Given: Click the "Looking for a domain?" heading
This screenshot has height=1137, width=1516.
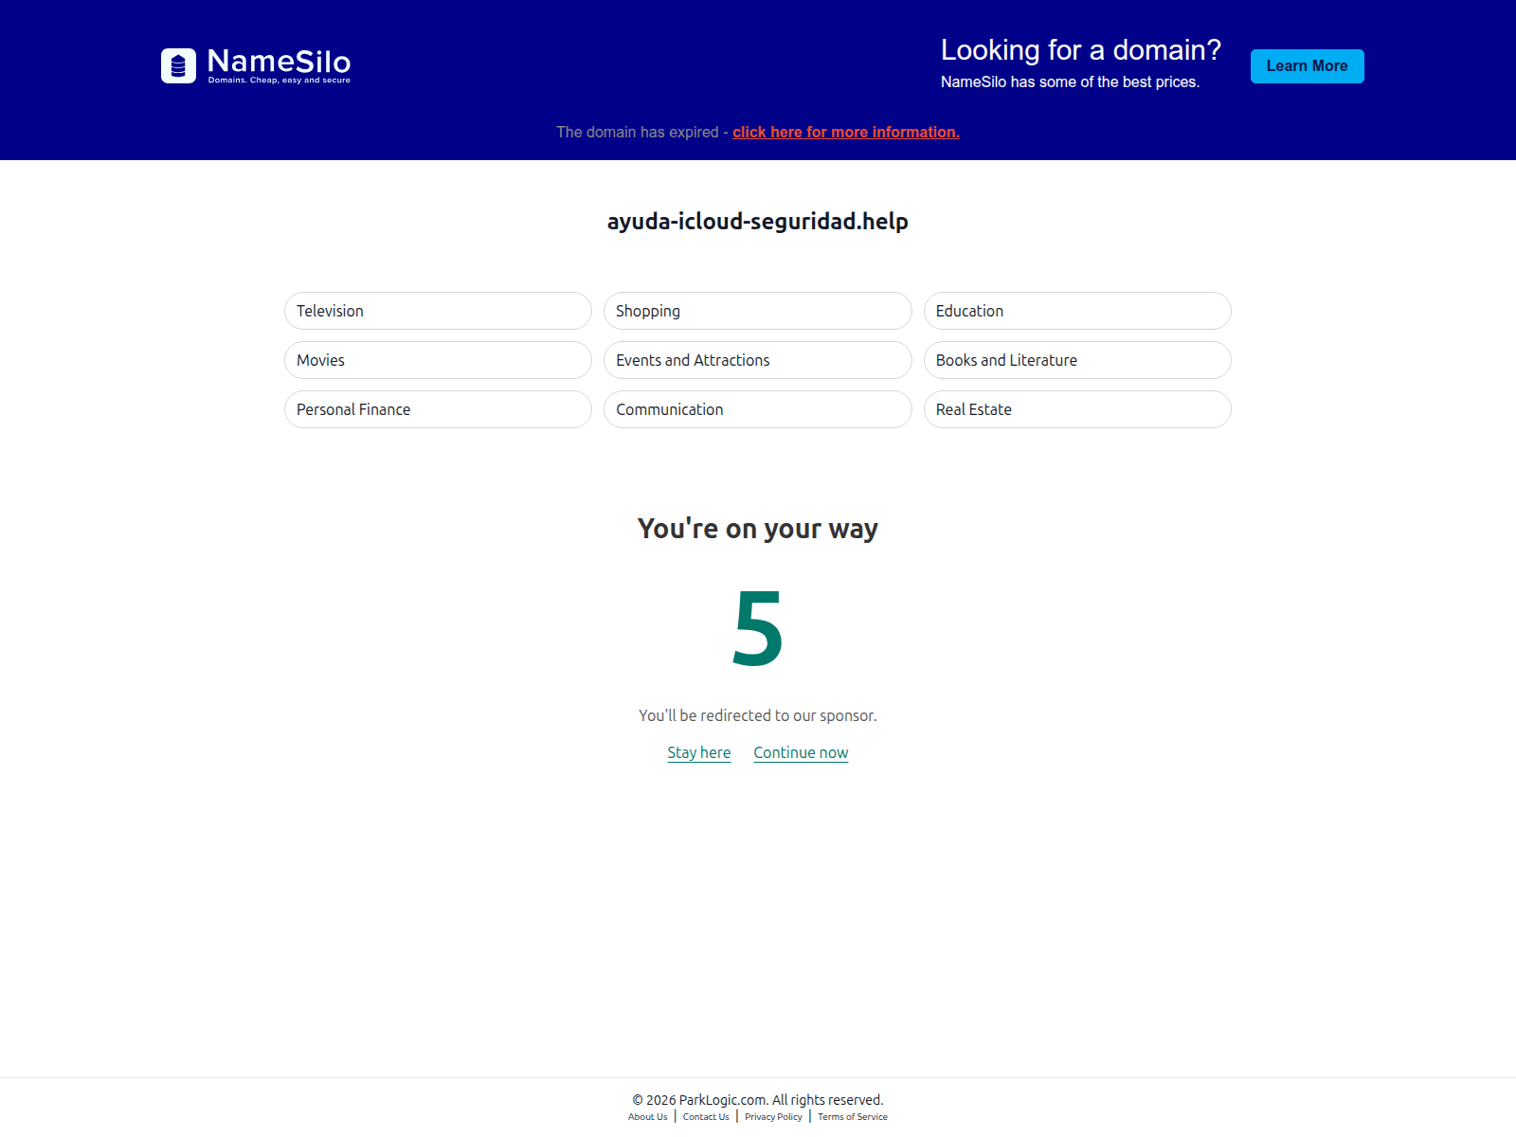Looking at the screenshot, I should click(x=1081, y=50).
